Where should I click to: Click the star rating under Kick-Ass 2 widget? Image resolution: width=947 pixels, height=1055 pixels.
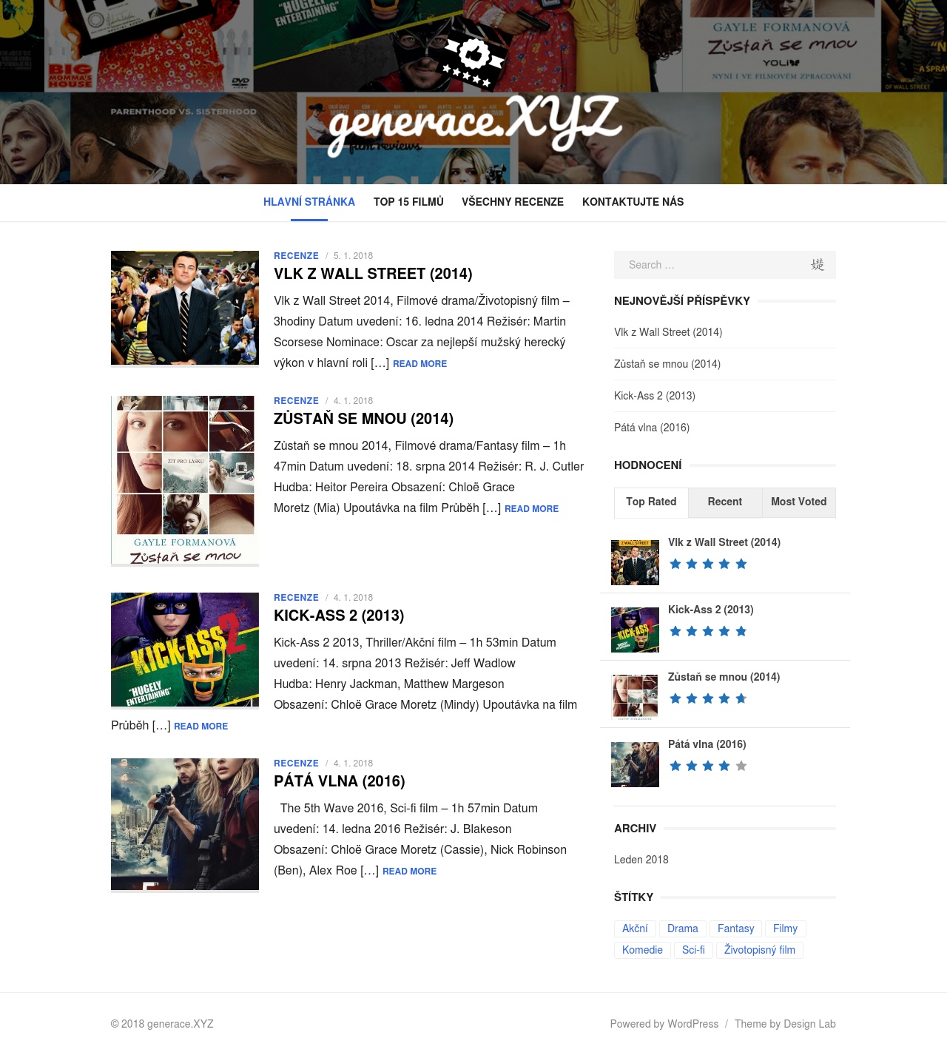point(708,632)
